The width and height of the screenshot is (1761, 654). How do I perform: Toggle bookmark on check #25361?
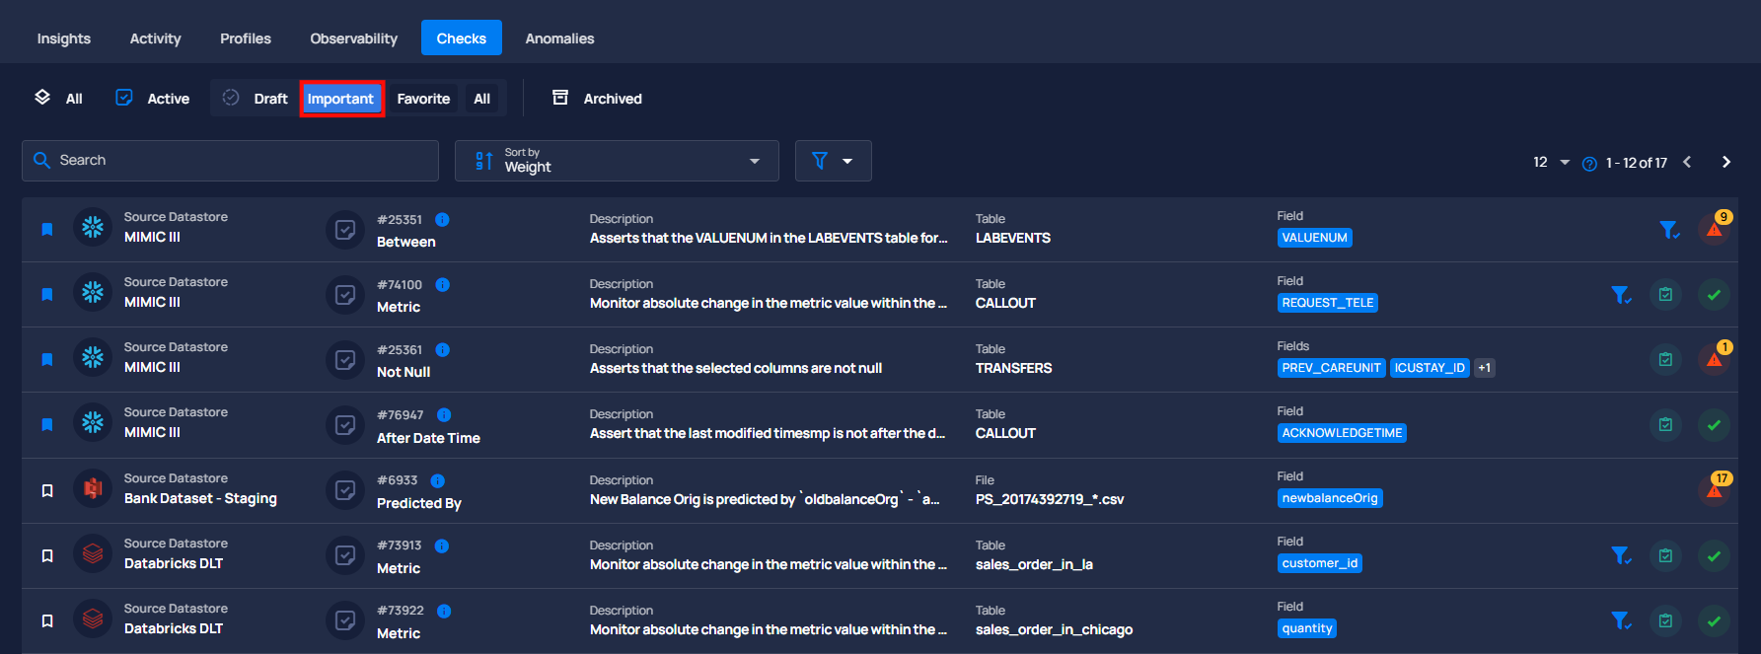[46, 359]
